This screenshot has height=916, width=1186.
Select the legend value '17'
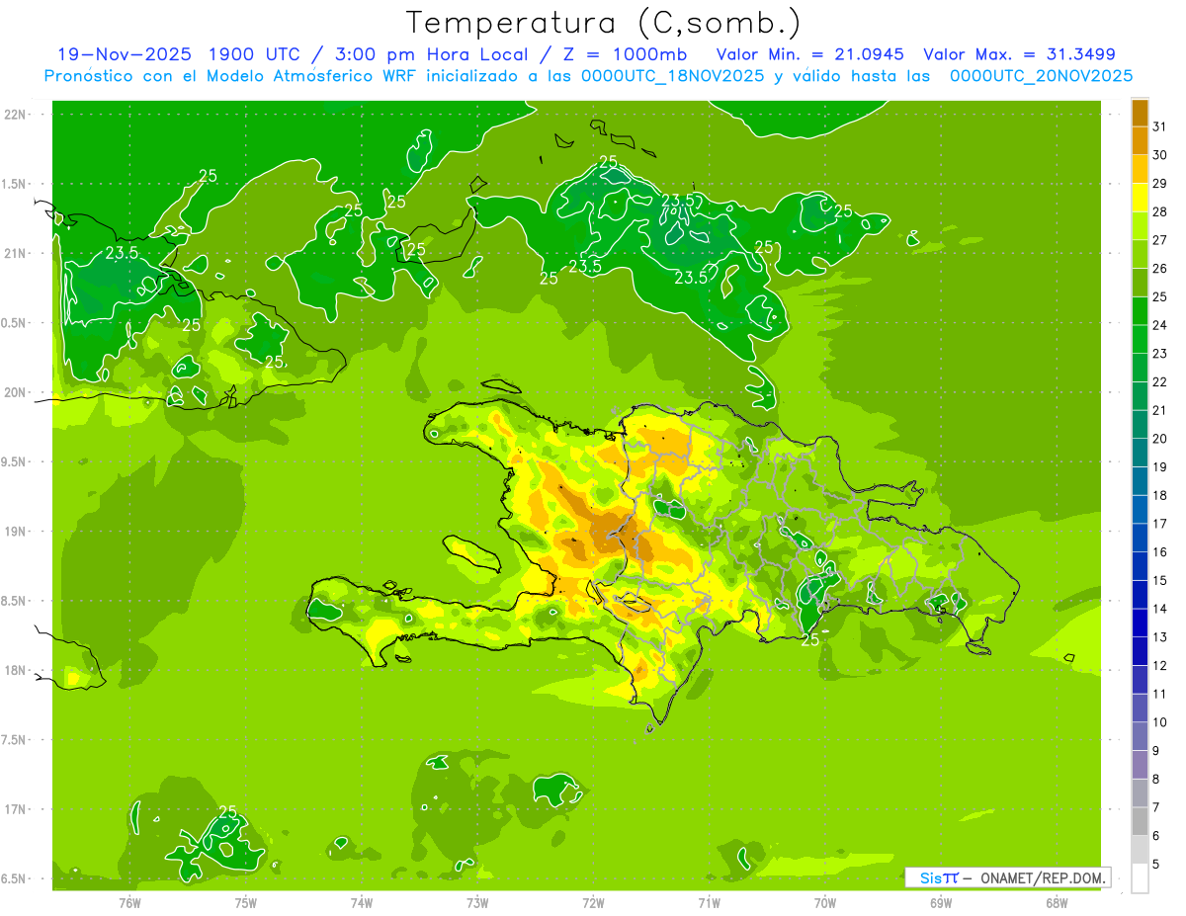click(1160, 524)
